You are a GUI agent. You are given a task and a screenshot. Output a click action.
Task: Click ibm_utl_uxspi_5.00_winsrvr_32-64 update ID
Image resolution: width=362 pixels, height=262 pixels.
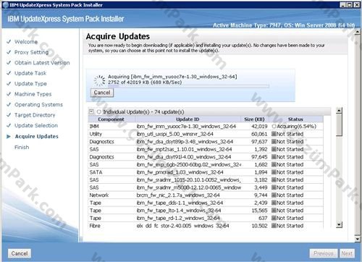pyautogui.click(x=175, y=134)
